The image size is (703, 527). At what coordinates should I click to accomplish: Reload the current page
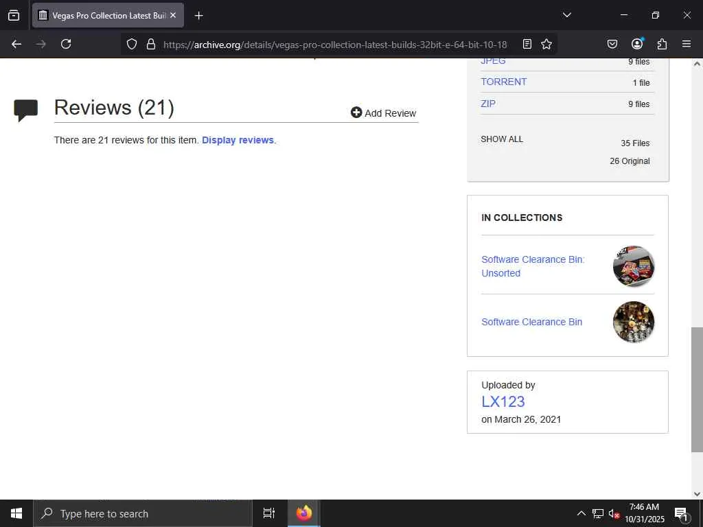point(66,44)
